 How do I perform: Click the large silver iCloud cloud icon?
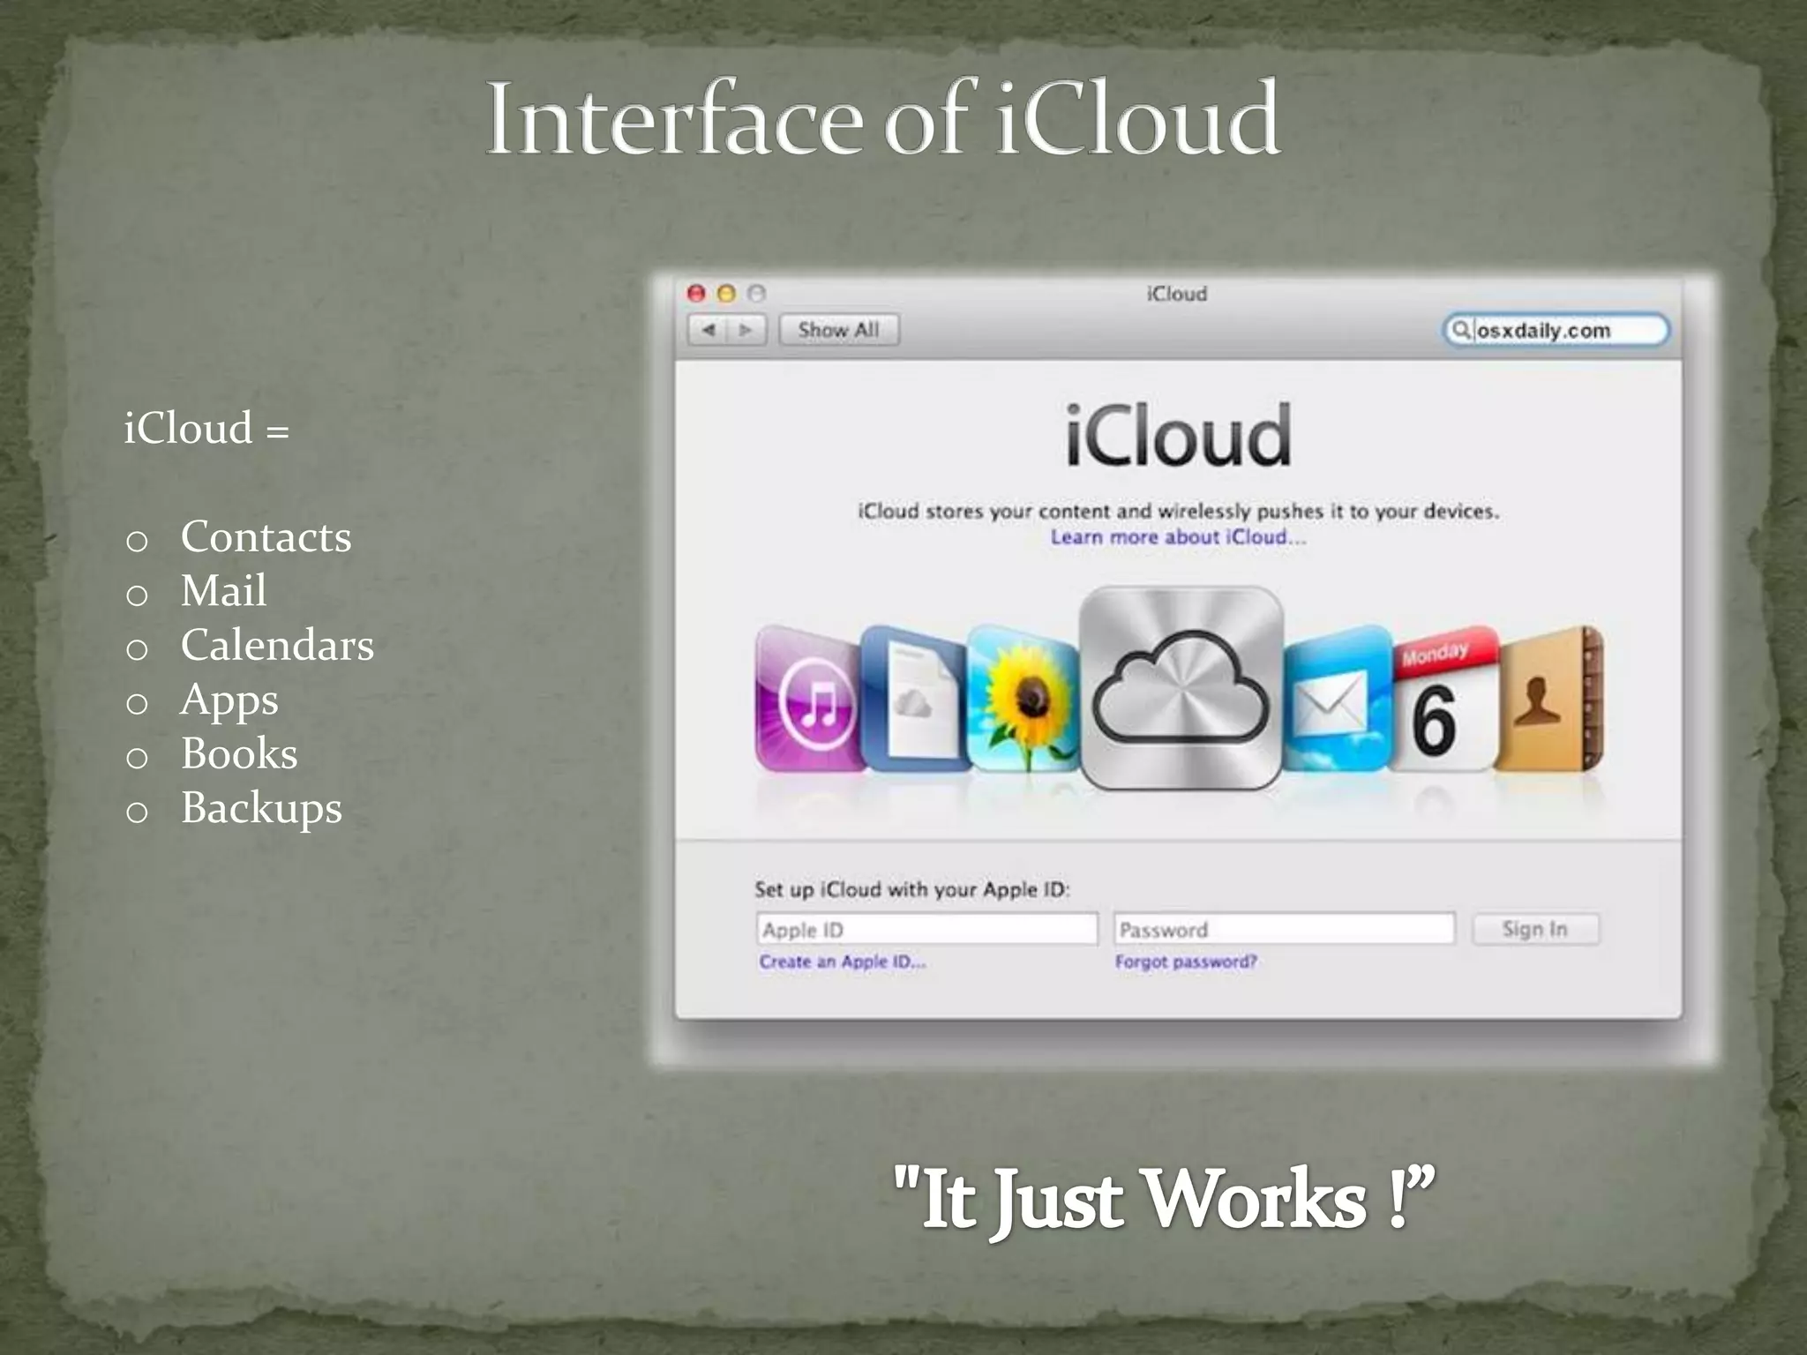click(1181, 688)
